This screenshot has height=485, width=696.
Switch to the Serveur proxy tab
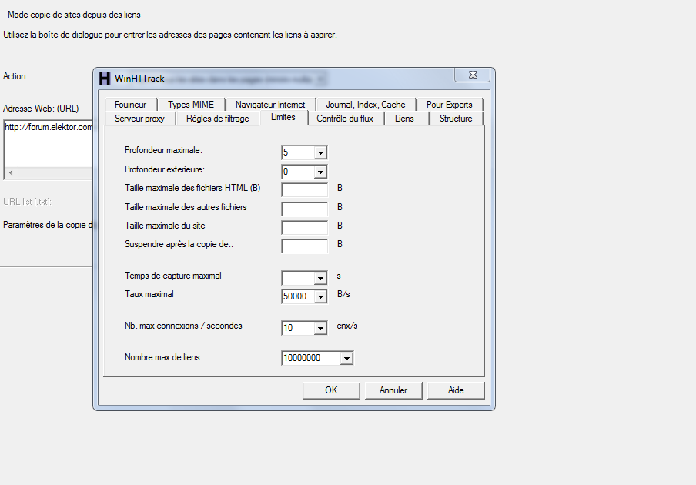(x=139, y=119)
